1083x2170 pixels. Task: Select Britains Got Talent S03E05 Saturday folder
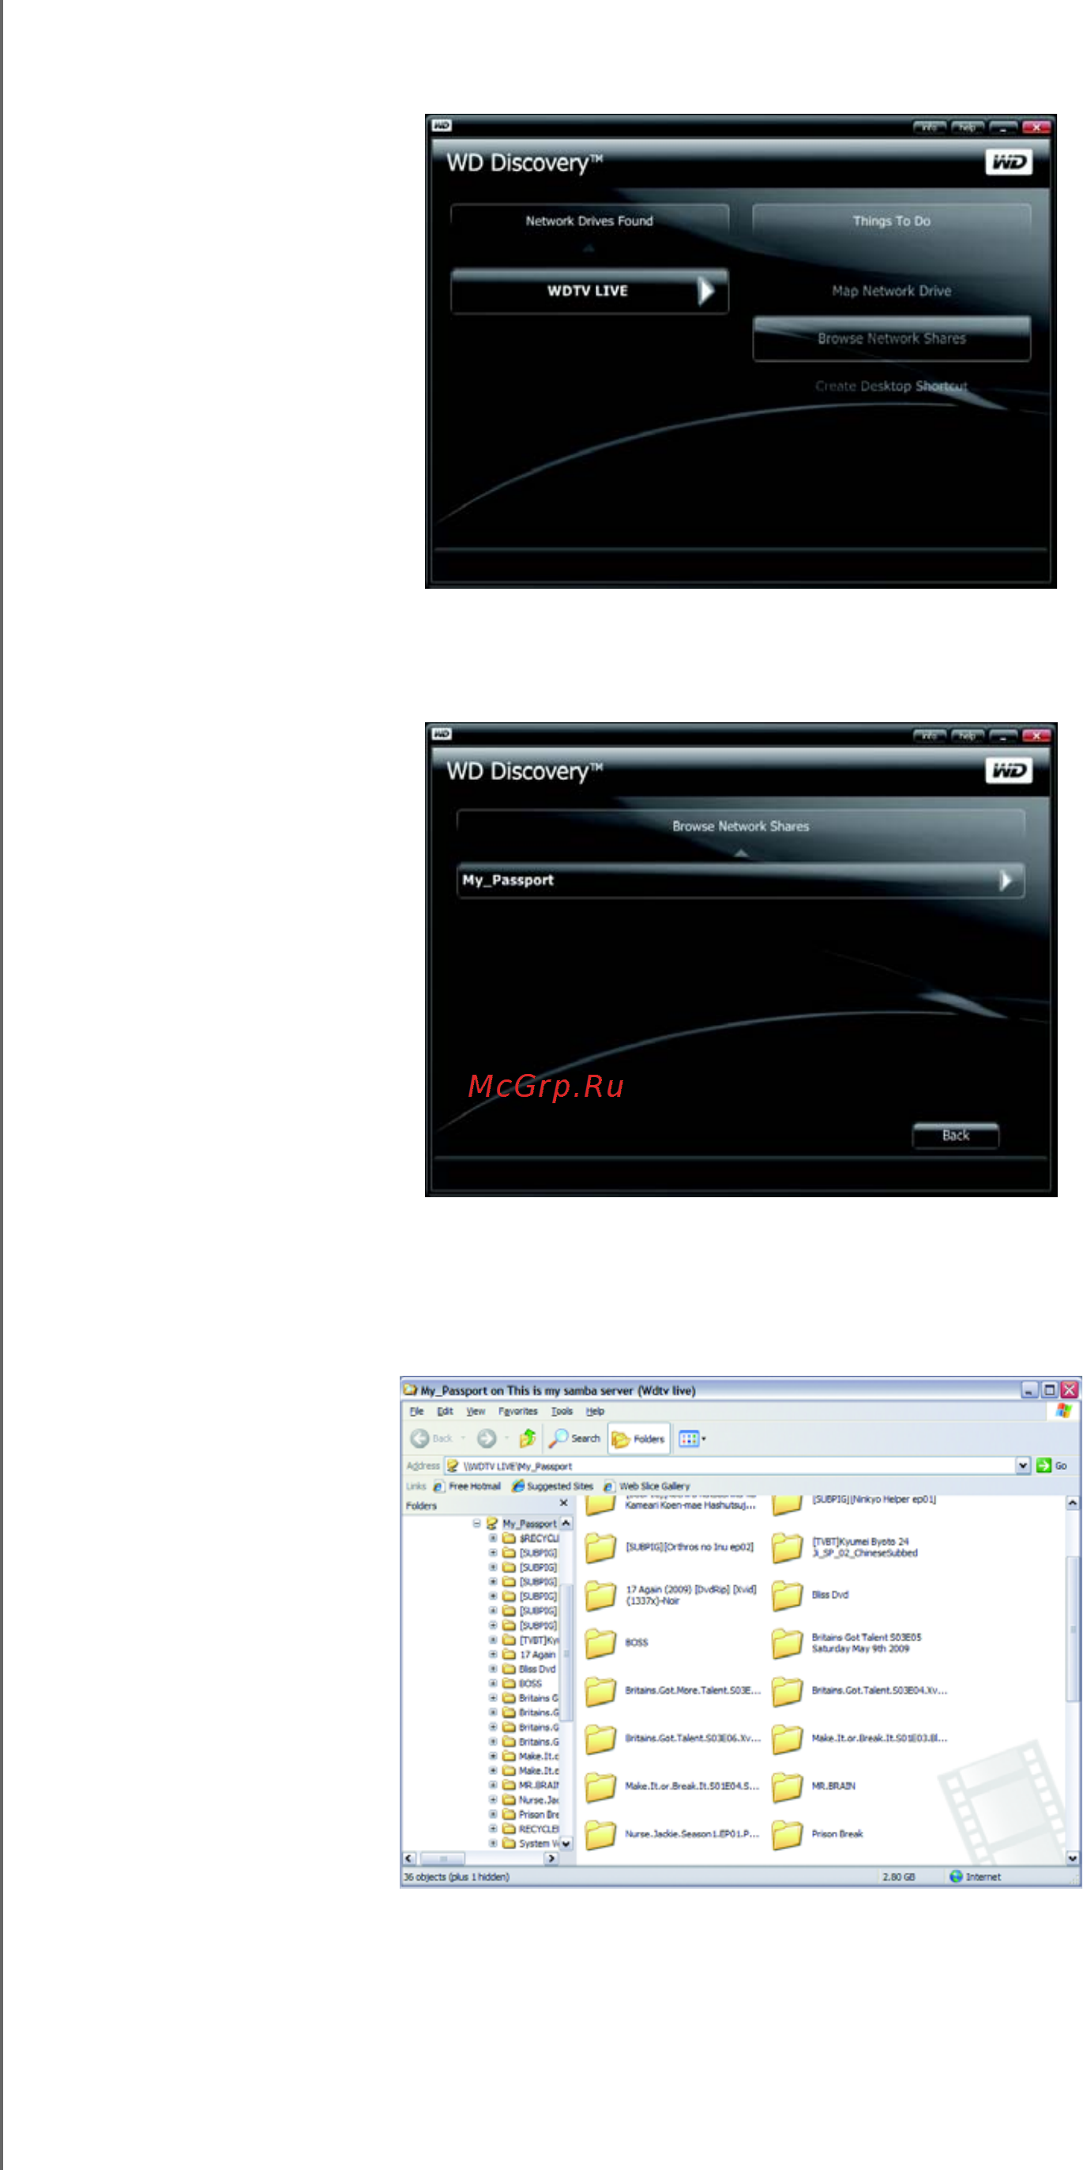pos(788,1643)
